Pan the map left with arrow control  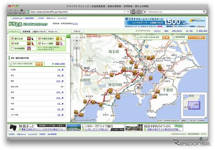pyautogui.click(x=74, y=41)
